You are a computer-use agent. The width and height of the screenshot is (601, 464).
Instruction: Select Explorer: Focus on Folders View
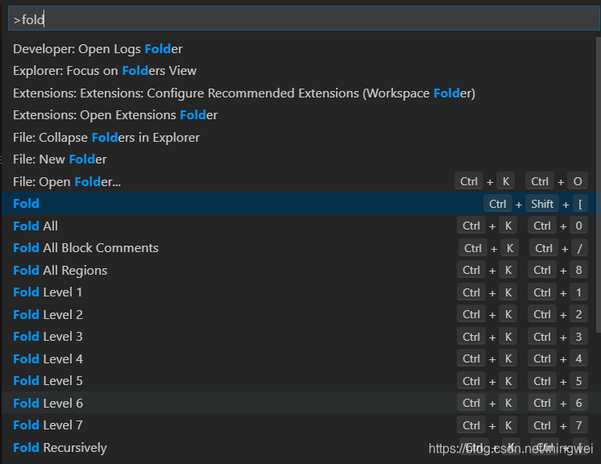coord(299,71)
